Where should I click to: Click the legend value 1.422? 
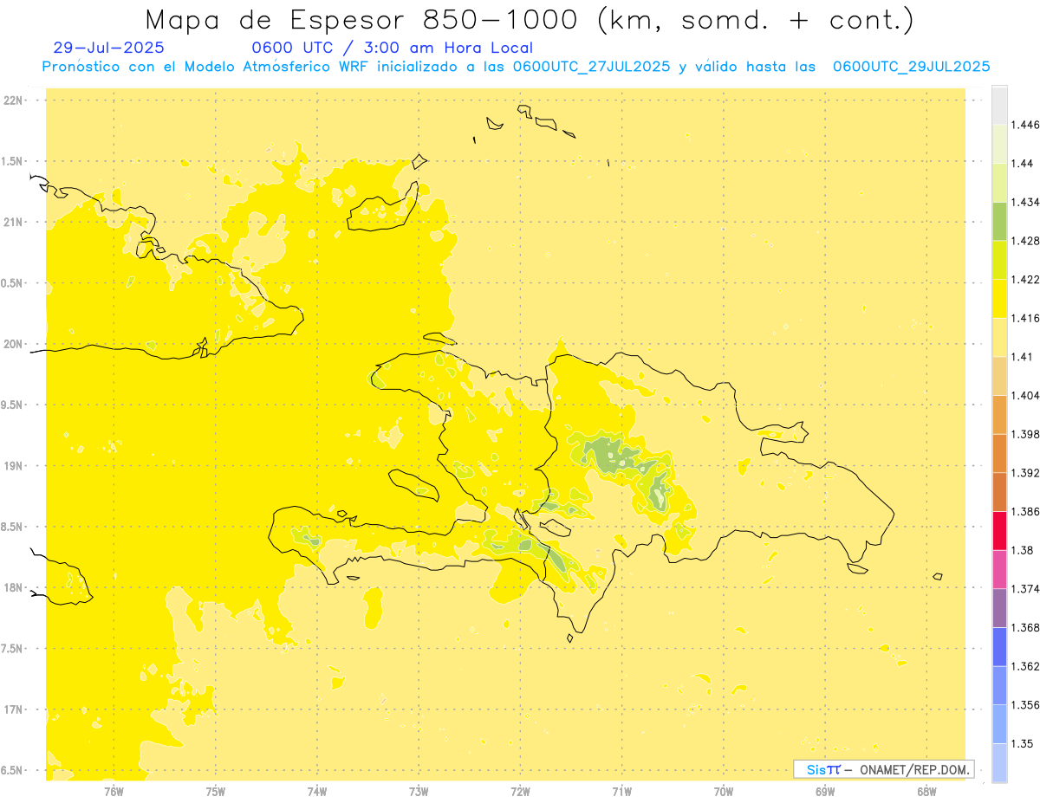pos(1025,280)
